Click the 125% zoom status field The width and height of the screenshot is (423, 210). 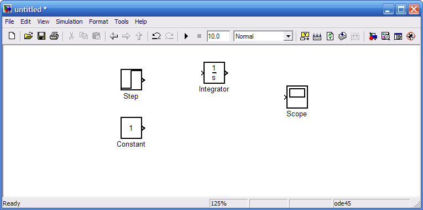(228, 203)
